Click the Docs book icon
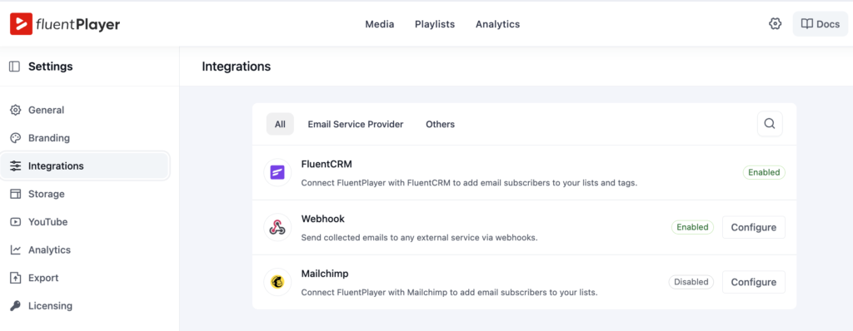The image size is (853, 331). (x=807, y=24)
